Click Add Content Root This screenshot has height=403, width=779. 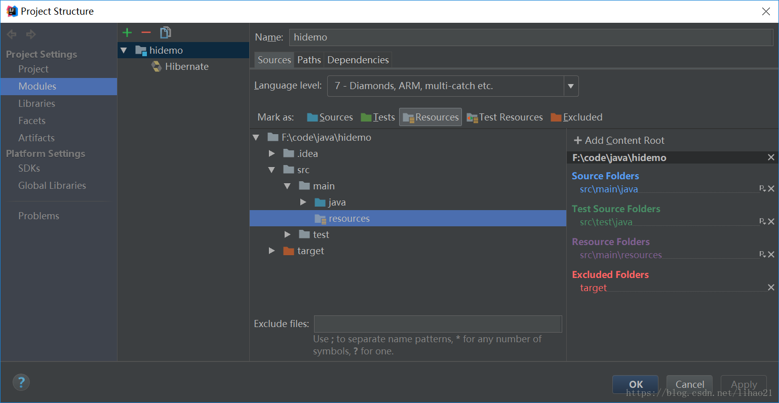[619, 141]
